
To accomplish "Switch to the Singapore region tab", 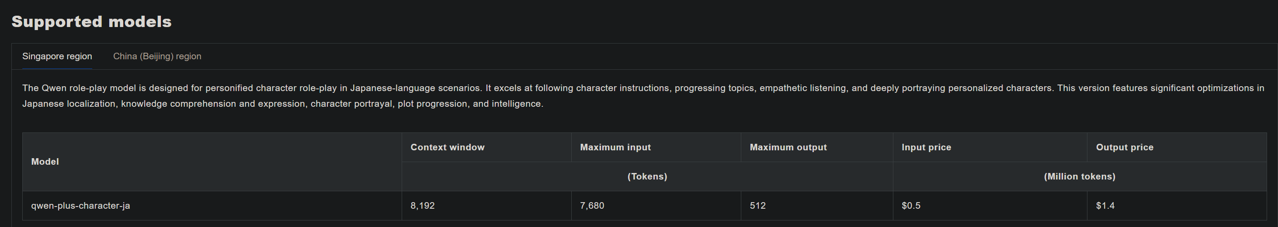I will click(57, 56).
